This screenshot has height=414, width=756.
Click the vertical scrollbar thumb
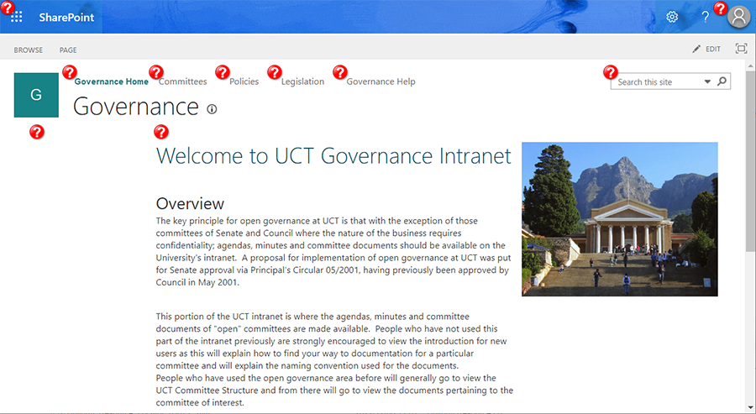point(751,161)
